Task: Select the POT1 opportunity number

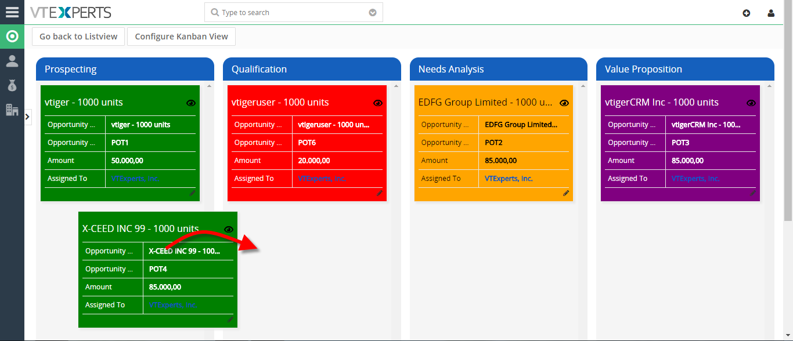Action: tap(120, 143)
